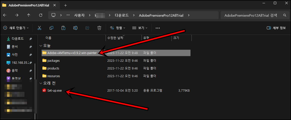Refresh the current folder view

pyautogui.click(x=41, y=15)
